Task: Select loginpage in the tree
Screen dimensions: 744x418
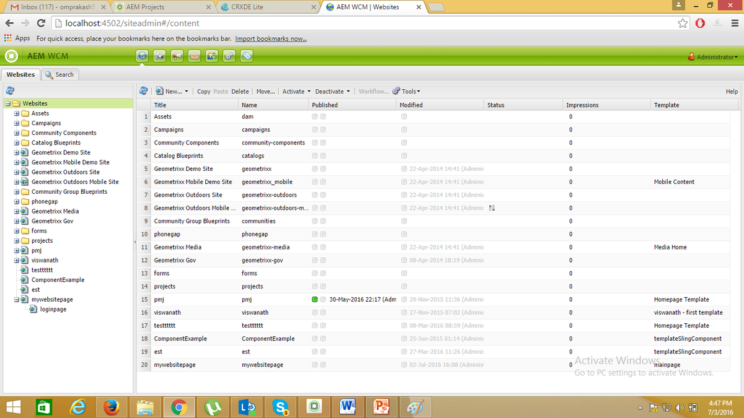Action: (x=53, y=310)
